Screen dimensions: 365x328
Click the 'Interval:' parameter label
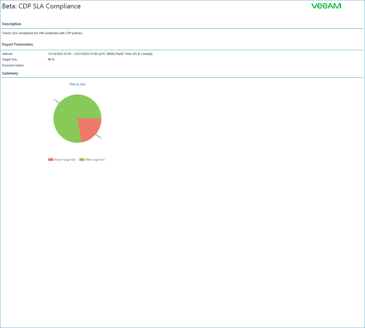[x=7, y=54]
